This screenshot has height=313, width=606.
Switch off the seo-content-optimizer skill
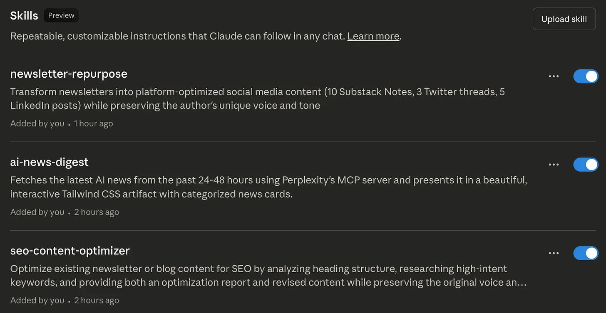tap(586, 253)
